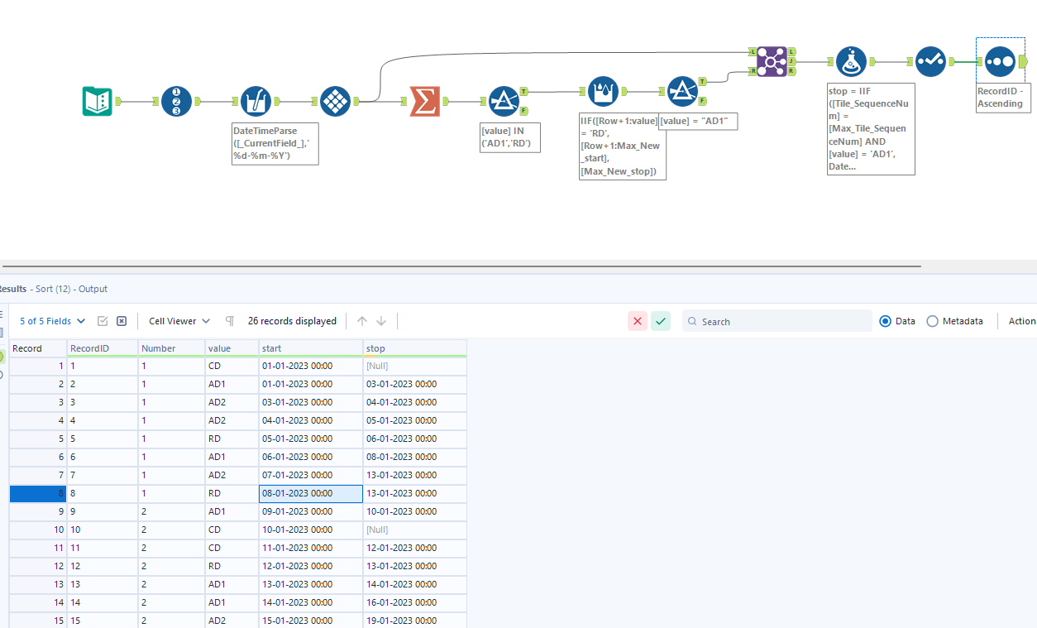Open the Multi-Row Formula tool

coord(604,93)
